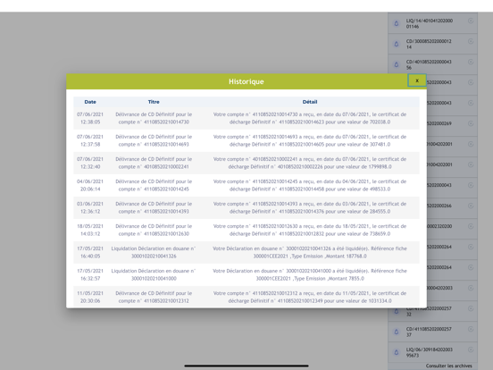Select the date 17/05/2021 16:32:57
The height and width of the screenshot is (370, 493).
[x=90, y=274]
